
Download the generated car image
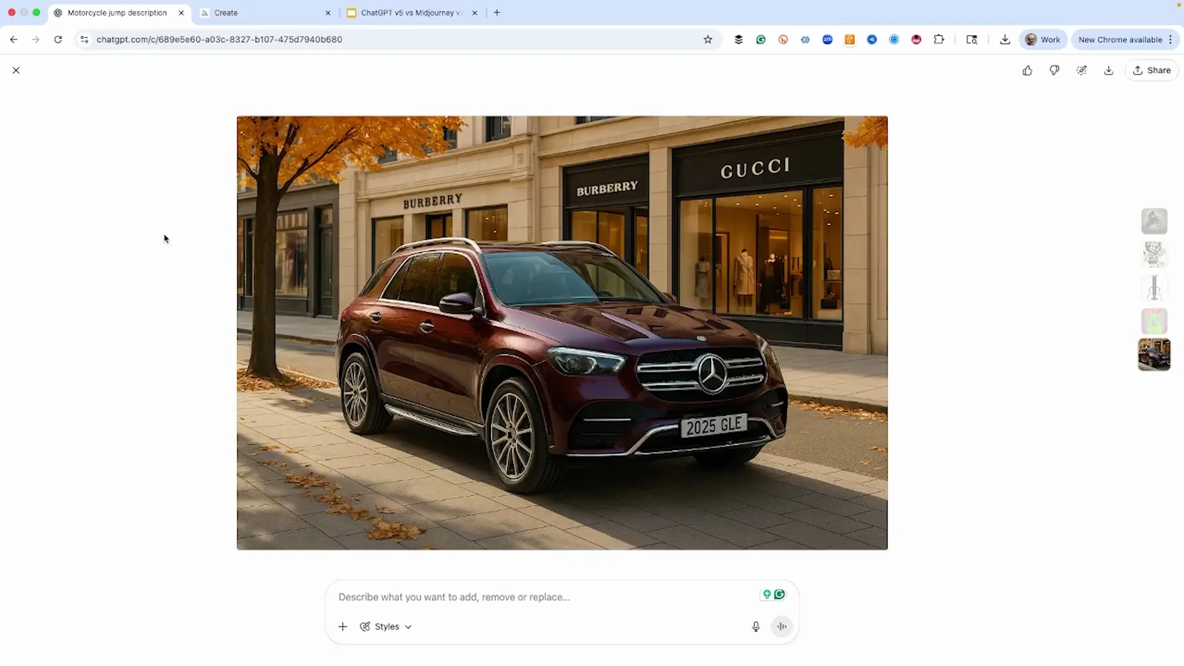click(1108, 70)
